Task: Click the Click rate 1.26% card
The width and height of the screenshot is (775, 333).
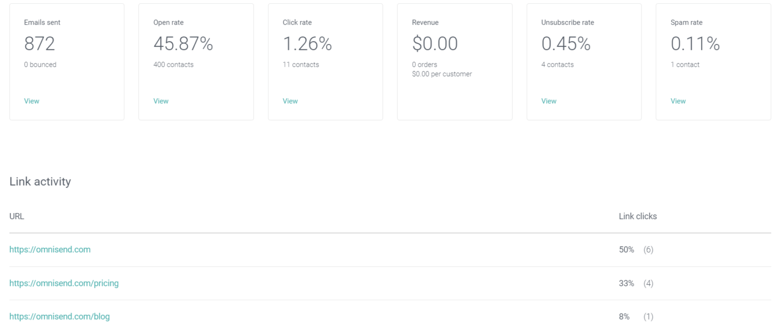Action: pyautogui.click(x=326, y=62)
